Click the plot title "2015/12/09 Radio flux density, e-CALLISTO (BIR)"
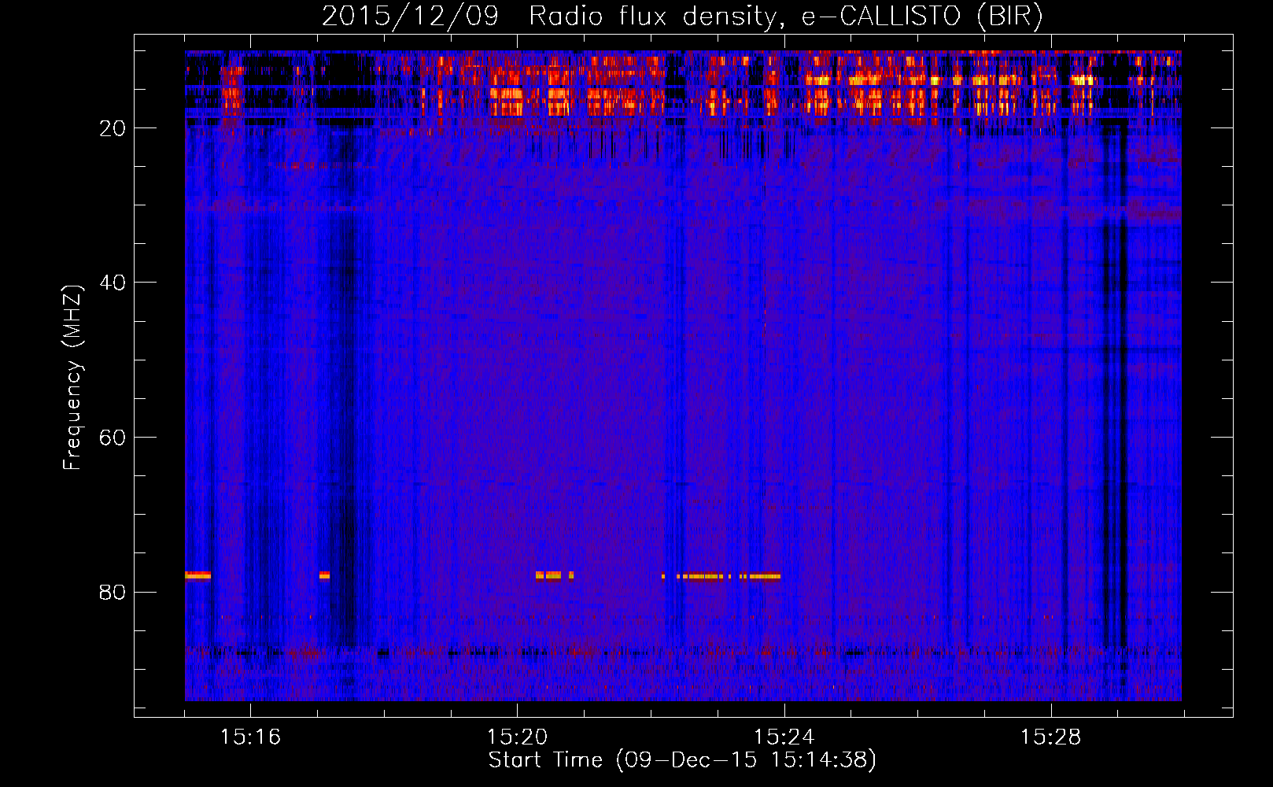This screenshot has height=787, width=1273. (x=682, y=17)
